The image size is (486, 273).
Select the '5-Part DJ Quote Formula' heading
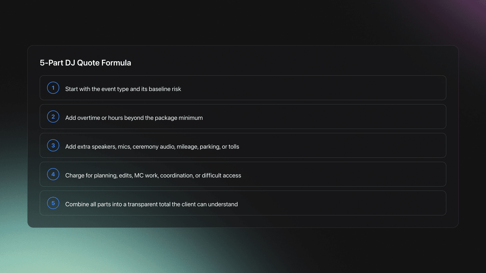coord(85,63)
